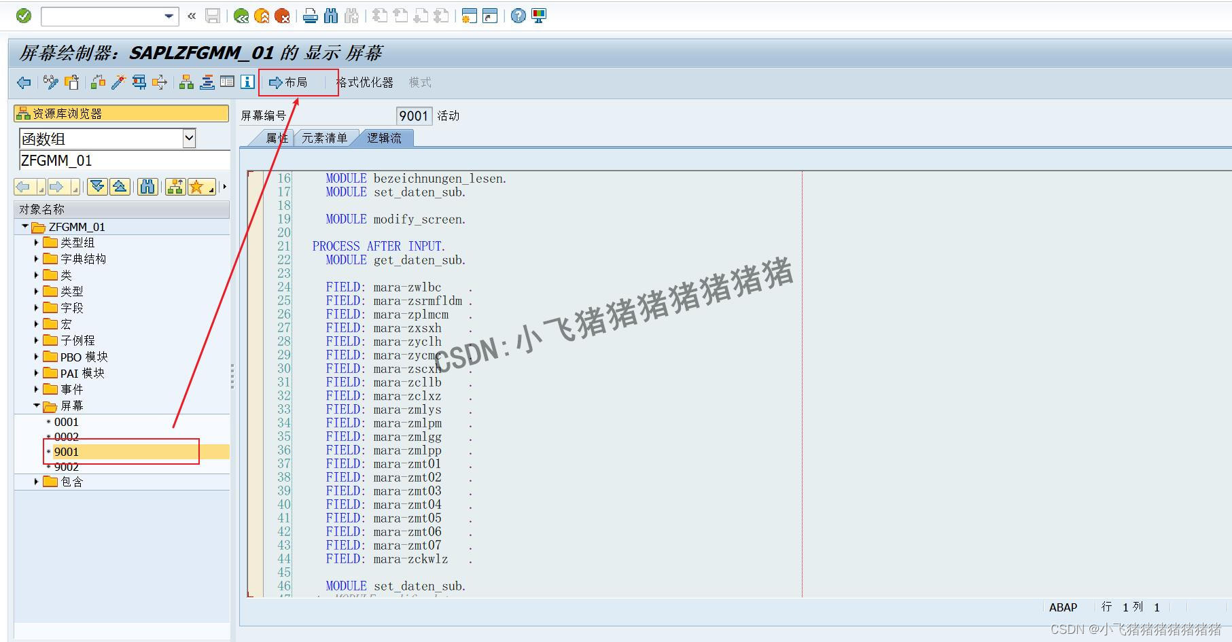This screenshot has height=642, width=1232.
Task: Switch to the 逻辑流 tab
Action: 385,138
